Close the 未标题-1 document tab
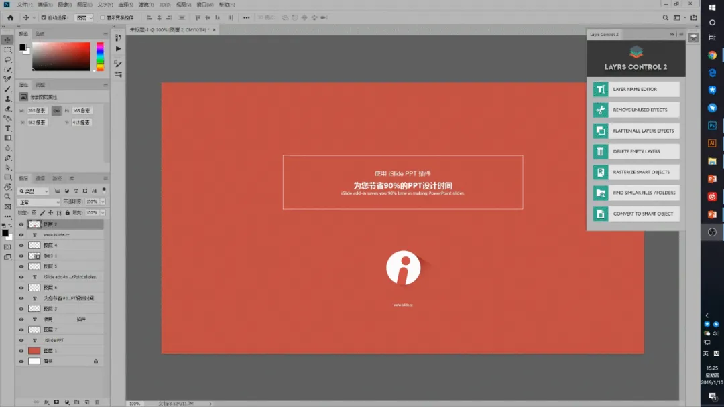 coord(214,30)
